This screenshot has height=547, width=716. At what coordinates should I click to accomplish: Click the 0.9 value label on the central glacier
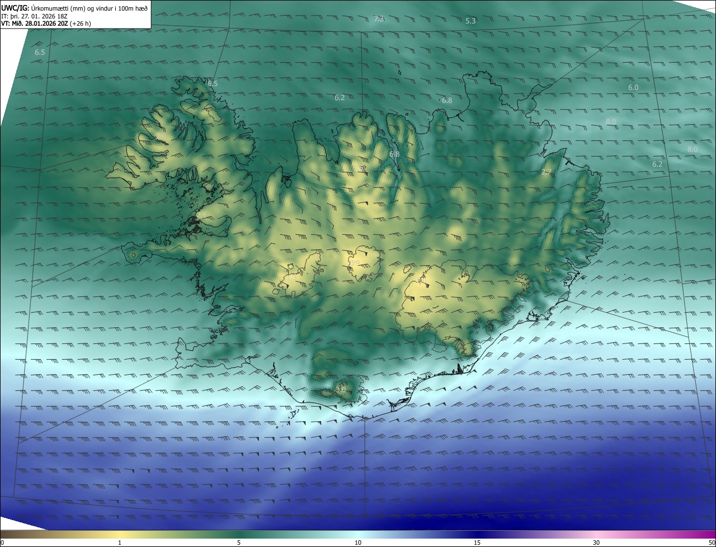[x=355, y=262]
